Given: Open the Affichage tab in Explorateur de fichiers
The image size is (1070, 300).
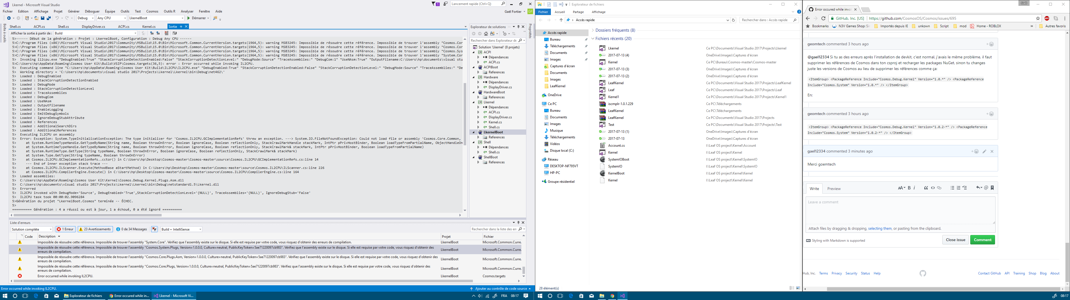Looking at the screenshot, I should coord(599,12).
